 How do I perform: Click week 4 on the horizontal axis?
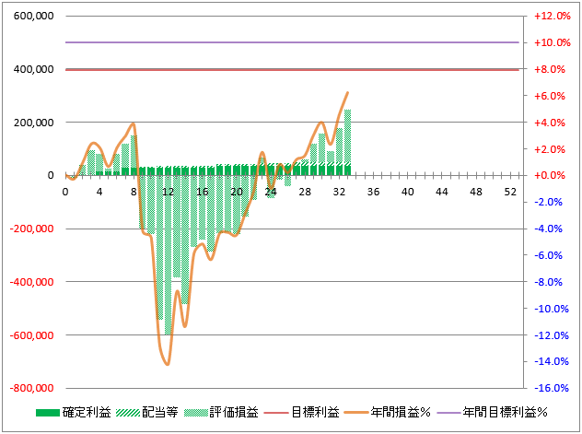[99, 192]
